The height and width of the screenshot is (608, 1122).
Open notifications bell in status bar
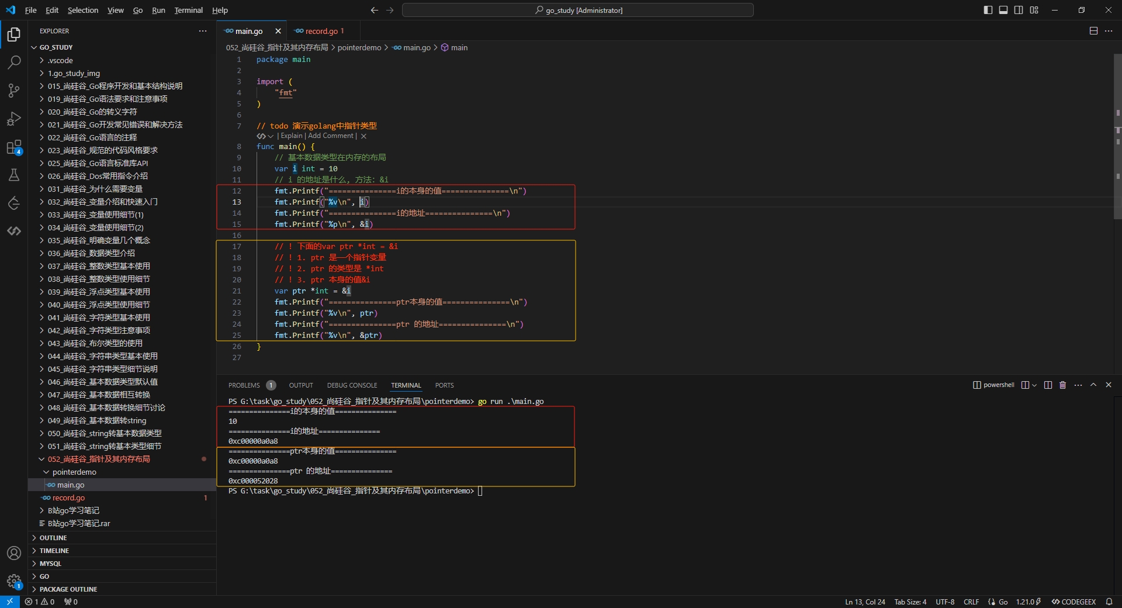pyautogui.click(x=1109, y=602)
